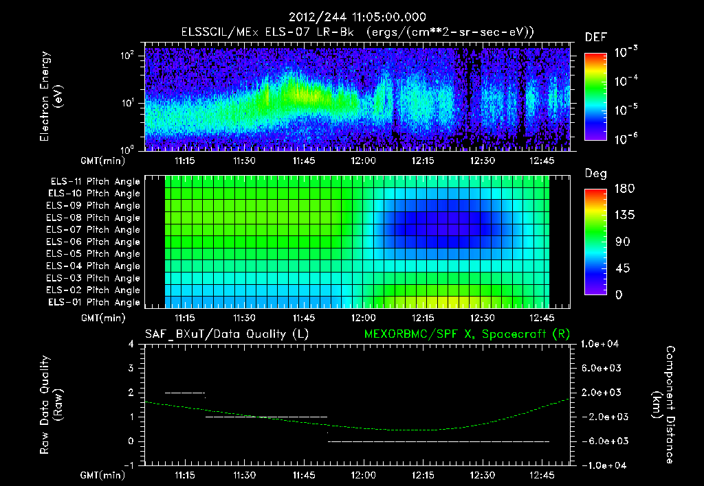704x486 pixels.
Task: Click 11:45 tick under the electron spectrogram
Action: 304,161
